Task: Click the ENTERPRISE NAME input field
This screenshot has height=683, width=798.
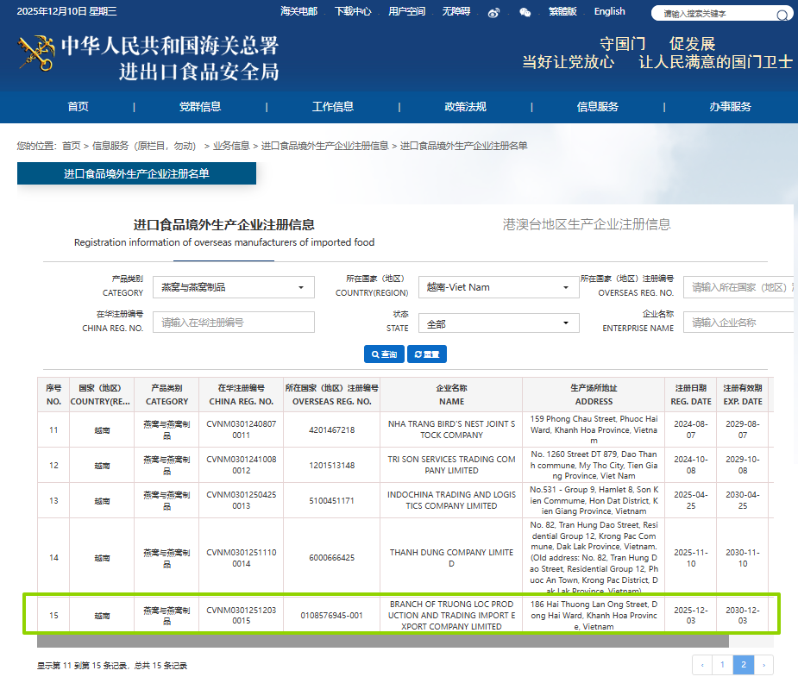Action: tap(739, 323)
